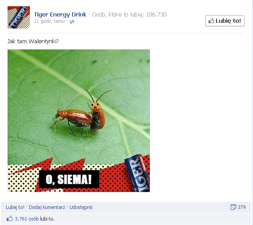Image resolution: width=253 pixels, height=225 pixels.
Task: Open the beetle photo in the post
Action: click(x=79, y=121)
